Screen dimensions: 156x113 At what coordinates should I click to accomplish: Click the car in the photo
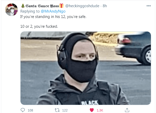pyautogui.click(x=133, y=48)
